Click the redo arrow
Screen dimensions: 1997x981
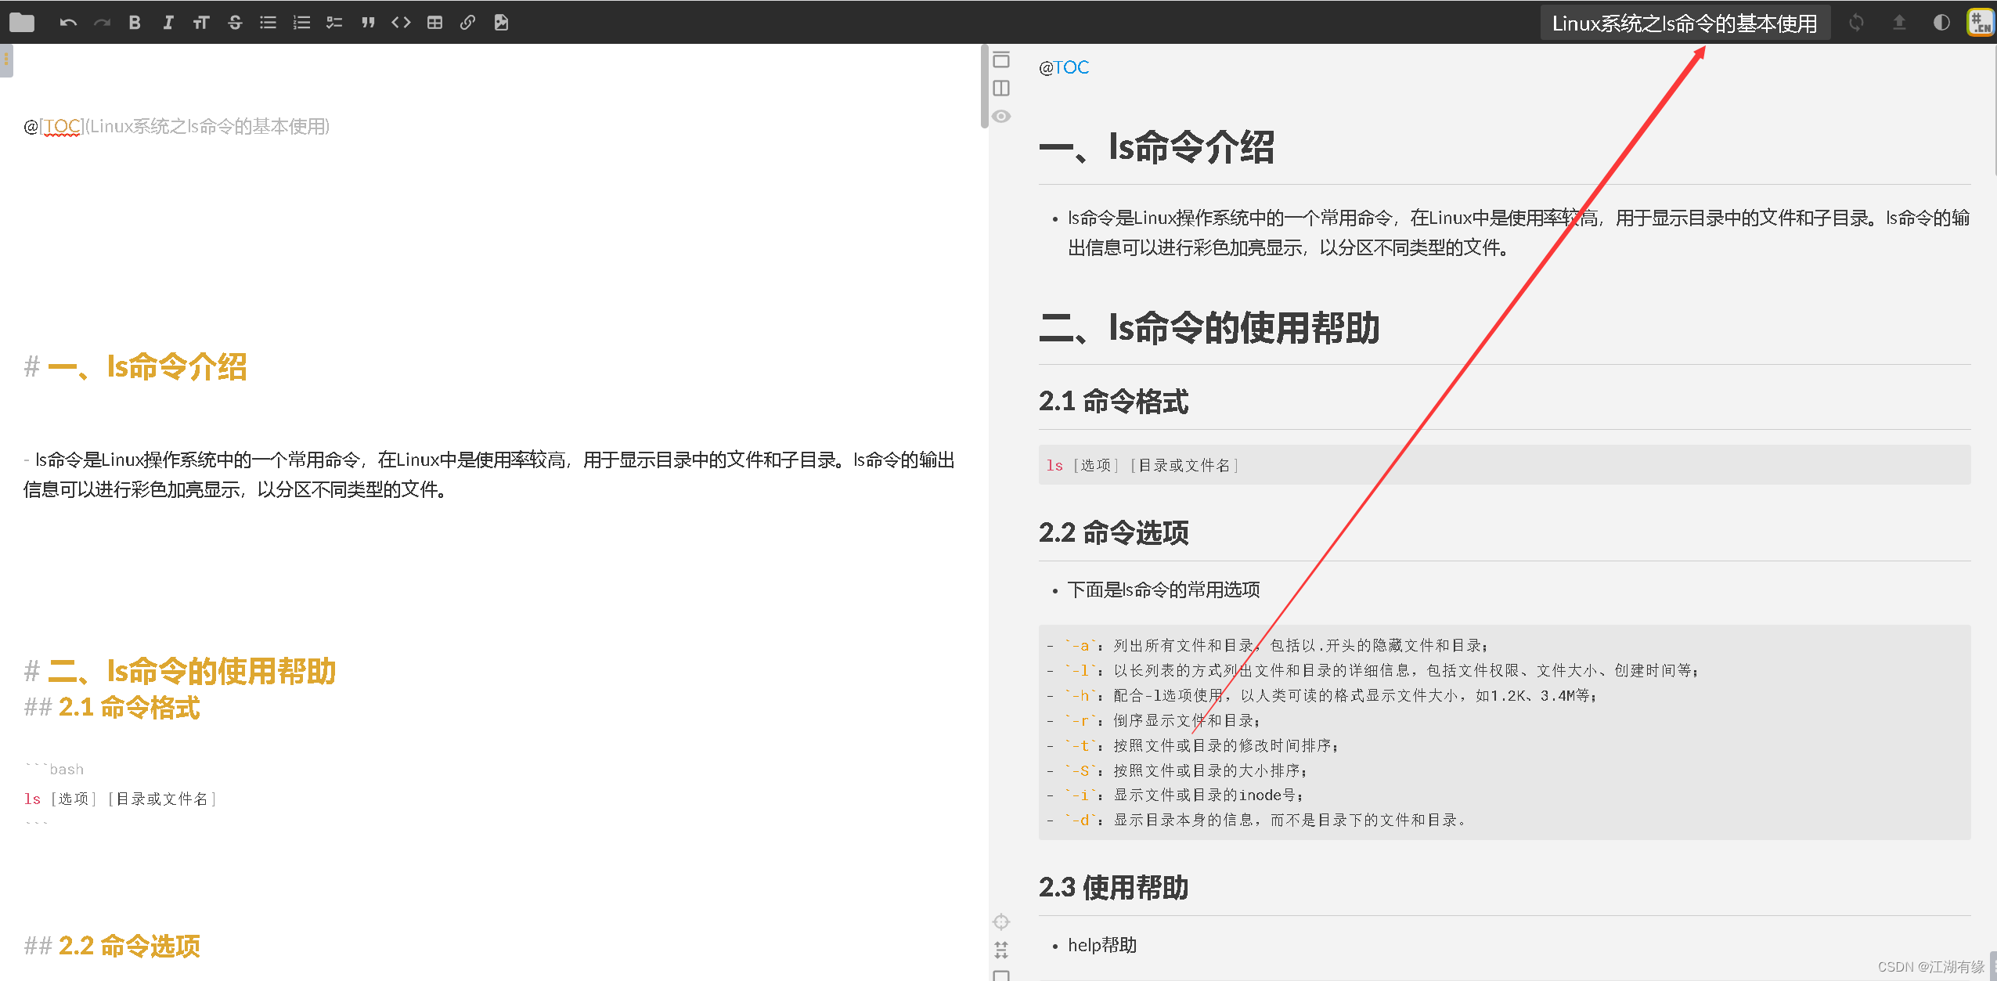tap(102, 23)
